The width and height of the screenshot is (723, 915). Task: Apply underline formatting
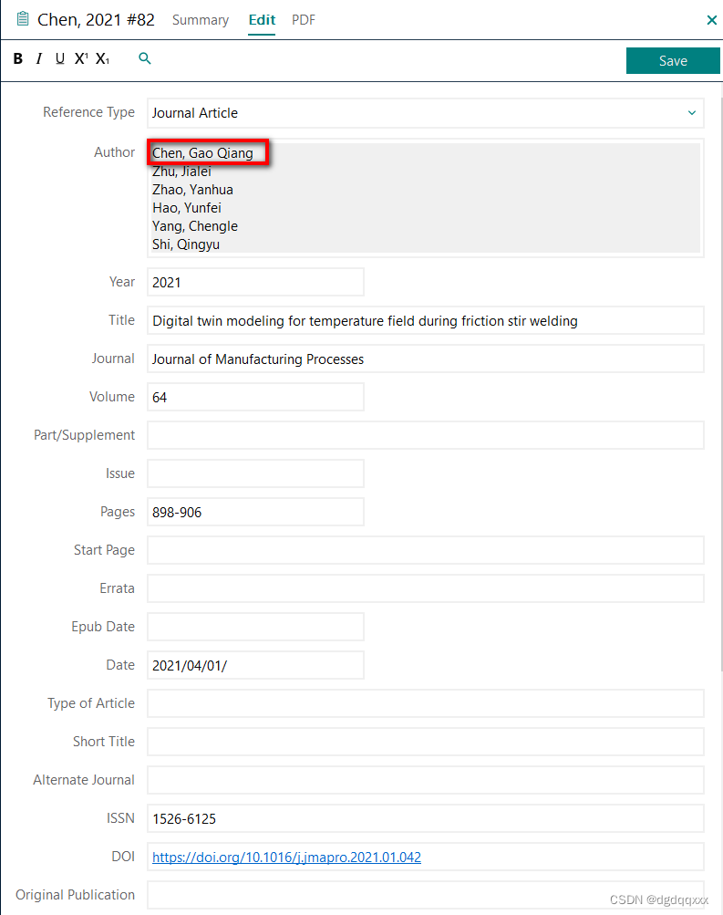59,59
